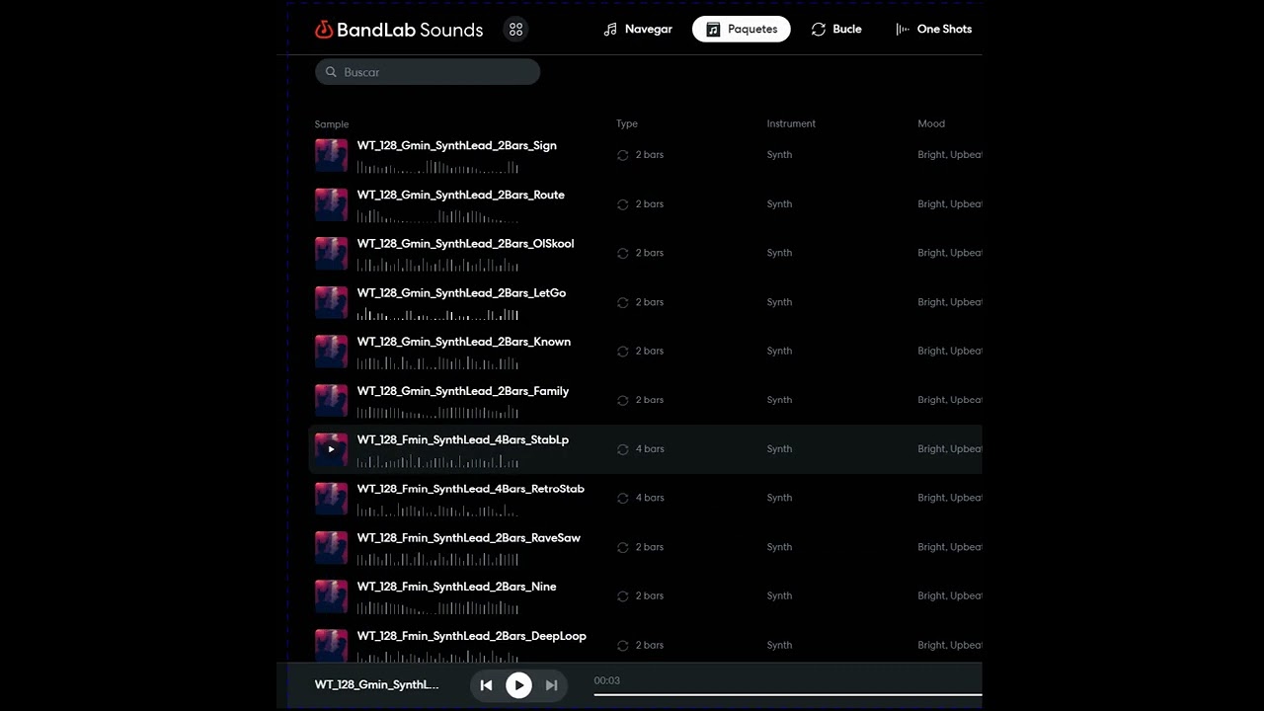Click the waveform of the LetGo sample
Image resolution: width=1264 pixels, height=711 pixels.
[437, 315]
